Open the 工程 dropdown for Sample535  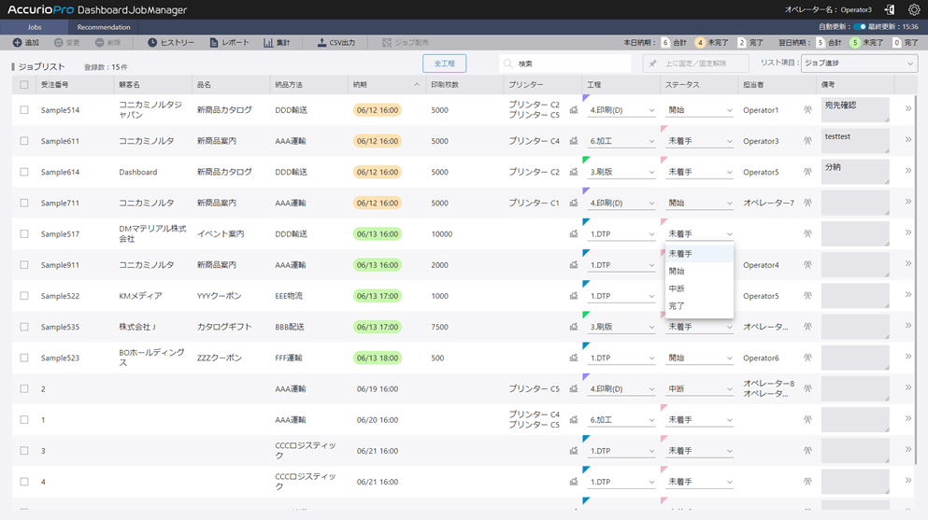[x=621, y=327]
